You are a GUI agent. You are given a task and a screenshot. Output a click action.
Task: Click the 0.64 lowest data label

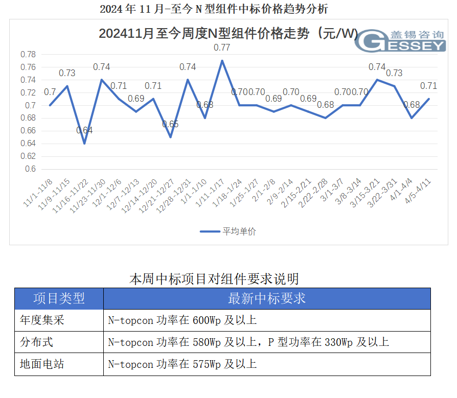point(84,130)
